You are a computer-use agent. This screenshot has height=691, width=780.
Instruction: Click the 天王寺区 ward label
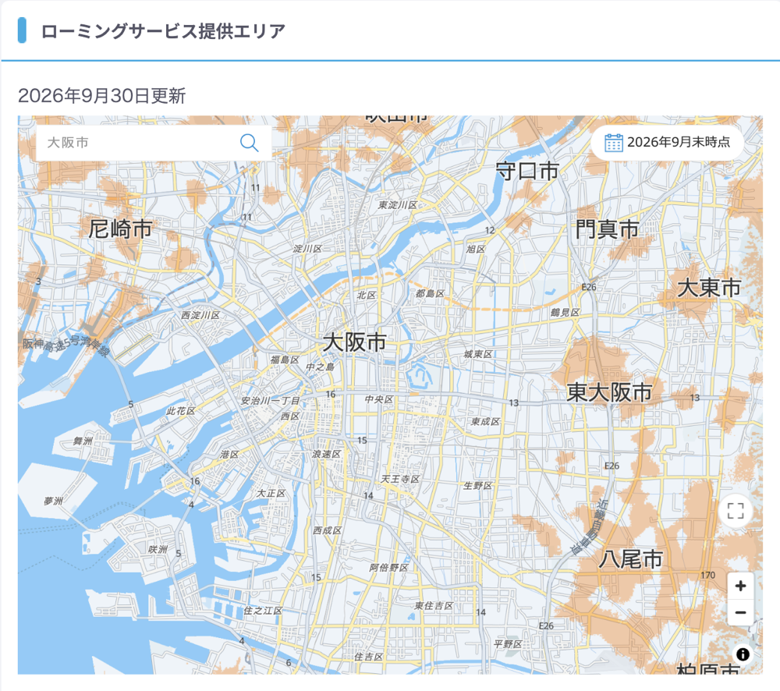(x=400, y=479)
